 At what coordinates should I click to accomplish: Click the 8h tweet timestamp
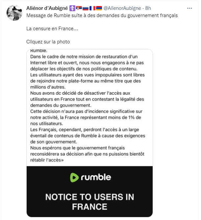pos(148,8)
